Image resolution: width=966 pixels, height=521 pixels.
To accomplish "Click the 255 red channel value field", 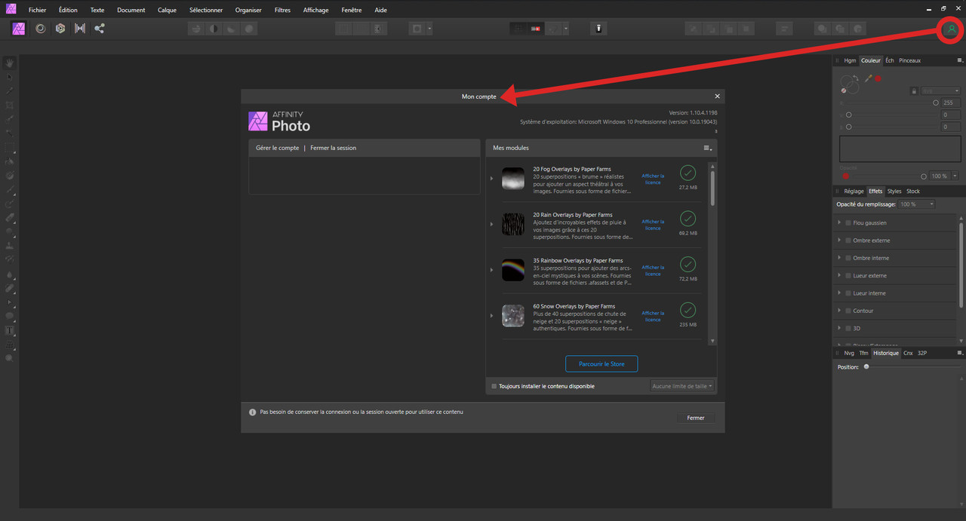I will click(949, 103).
